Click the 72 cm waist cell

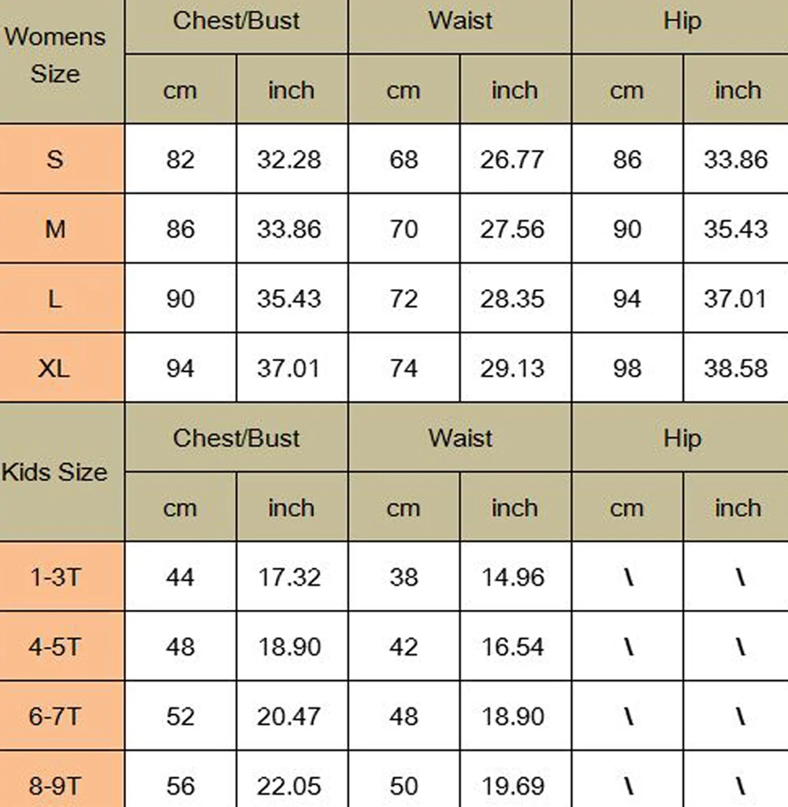point(404,298)
